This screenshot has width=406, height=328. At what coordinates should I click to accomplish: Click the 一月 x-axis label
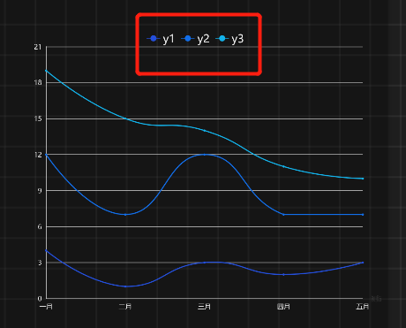point(46,307)
